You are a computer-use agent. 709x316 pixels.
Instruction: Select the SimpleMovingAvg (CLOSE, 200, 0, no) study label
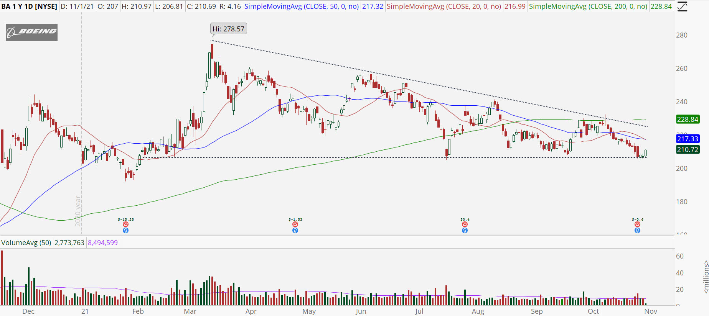click(x=588, y=7)
